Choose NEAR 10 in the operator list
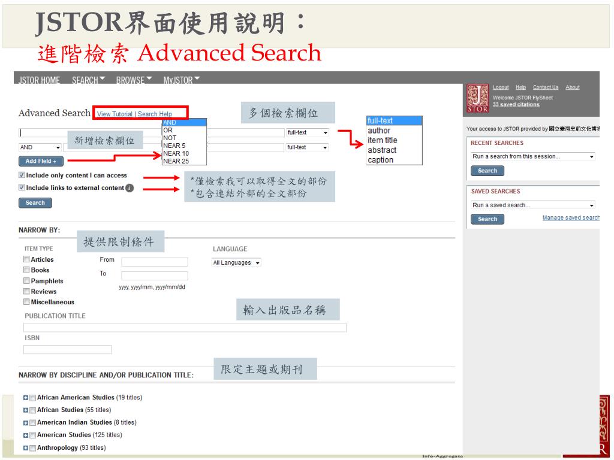 point(184,154)
